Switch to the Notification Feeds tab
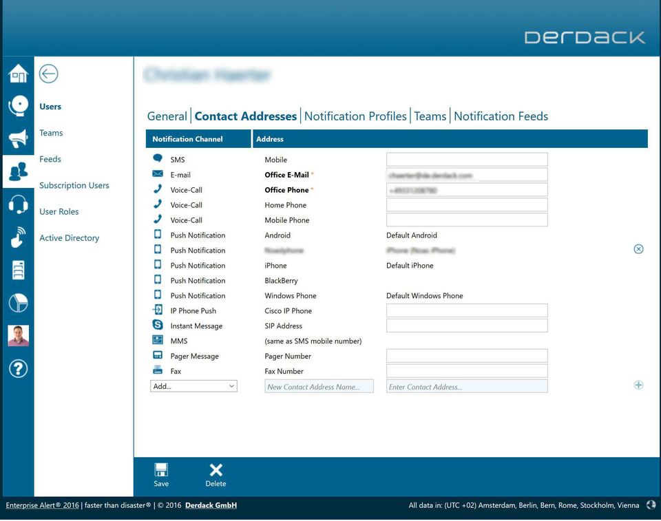The height and width of the screenshot is (521, 661). click(x=501, y=116)
